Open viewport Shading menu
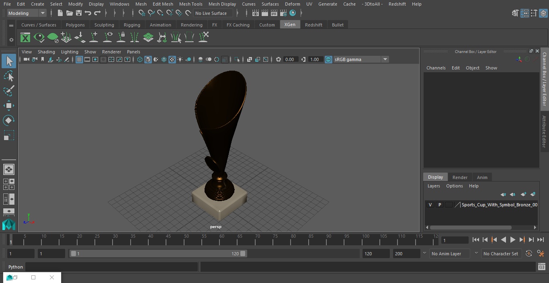Screen dimensions: 549x283 (46, 52)
